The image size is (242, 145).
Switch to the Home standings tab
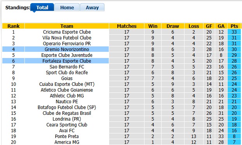click(67, 7)
